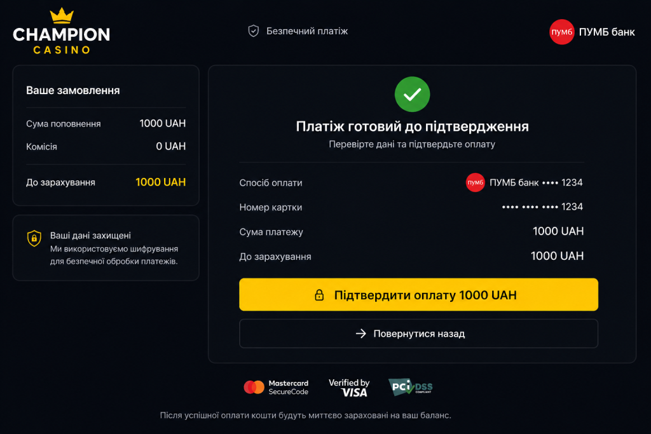The image size is (651, 434).
Task: Click the Ваше замовлення heading
Action: (73, 90)
